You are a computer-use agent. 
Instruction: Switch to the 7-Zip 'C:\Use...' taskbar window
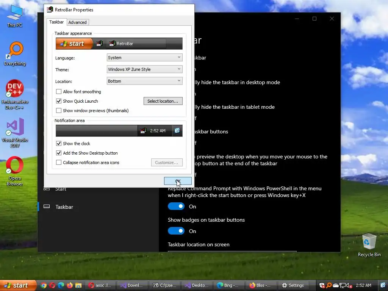tap(165, 285)
